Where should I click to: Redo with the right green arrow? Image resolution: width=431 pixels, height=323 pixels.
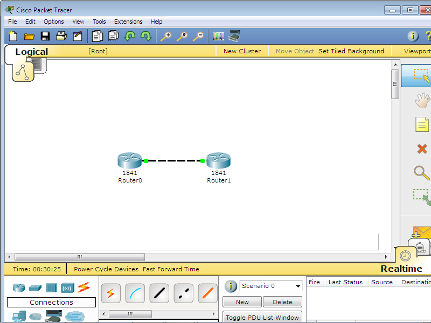point(146,36)
